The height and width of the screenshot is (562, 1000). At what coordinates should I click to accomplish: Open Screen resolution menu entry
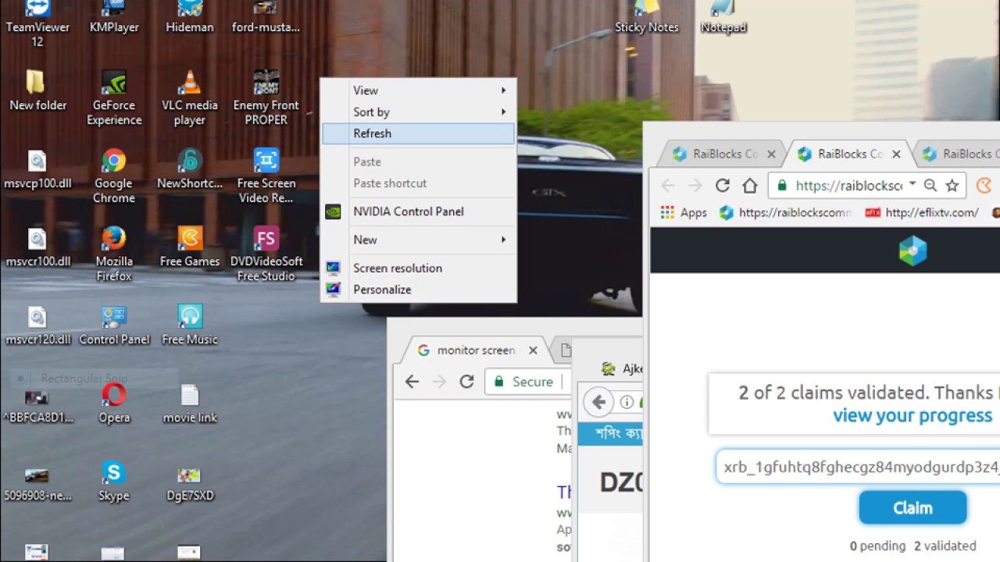coord(418,268)
